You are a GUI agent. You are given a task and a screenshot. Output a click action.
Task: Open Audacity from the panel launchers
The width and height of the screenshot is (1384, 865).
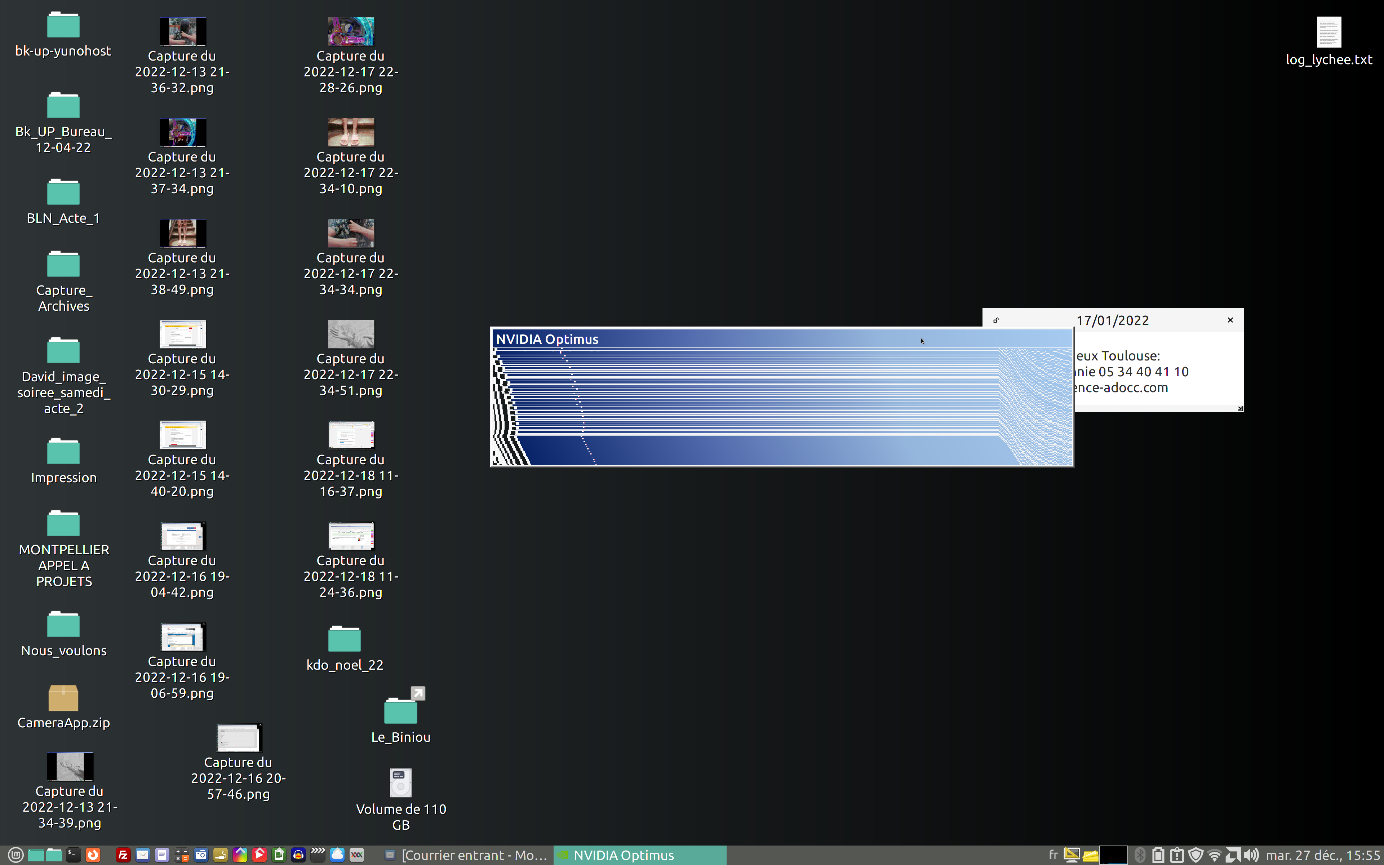(298, 855)
